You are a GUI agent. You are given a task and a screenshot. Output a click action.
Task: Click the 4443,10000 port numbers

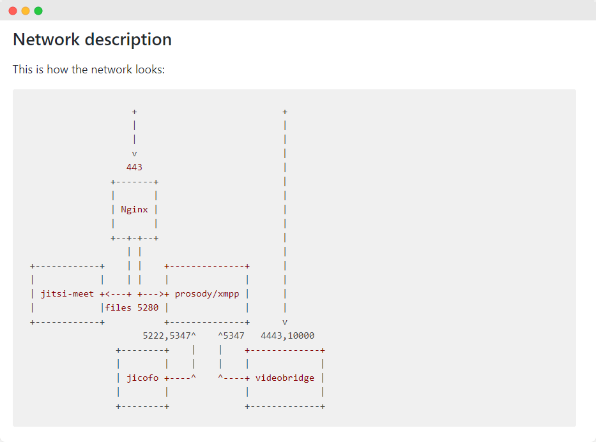coord(287,335)
